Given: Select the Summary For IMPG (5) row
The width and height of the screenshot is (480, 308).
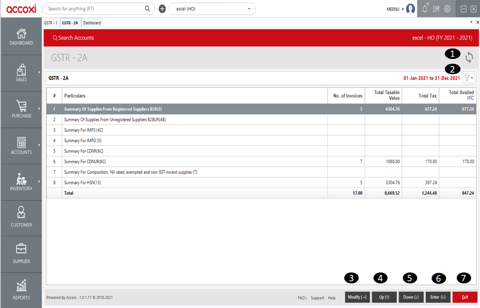Looking at the screenshot, I should [x=261, y=141].
